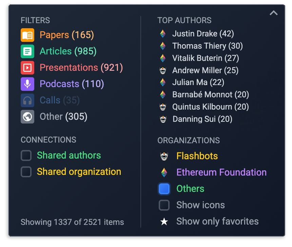
Task: Enable the dimmed Calls headphones icon
Action: pos(27,100)
